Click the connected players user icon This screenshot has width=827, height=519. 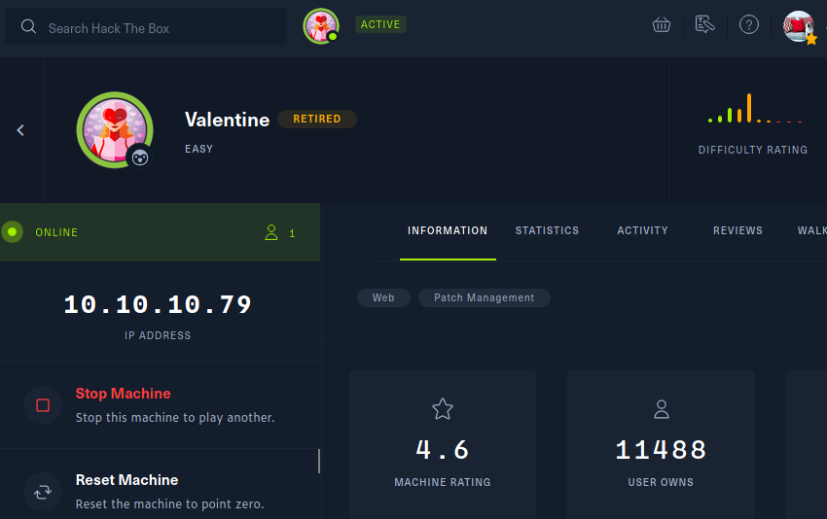271,232
